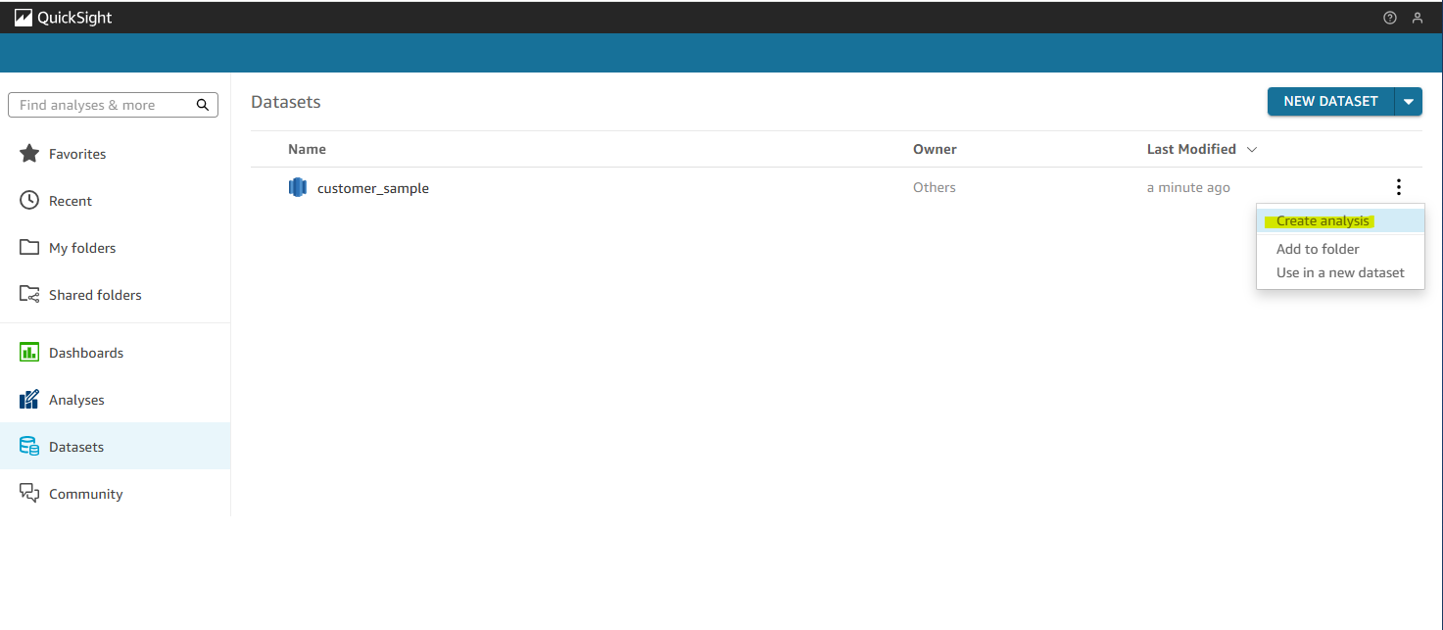Open the three-dot menu for customer_sample
This screenshot has height=630, width=1443.
1399,187
